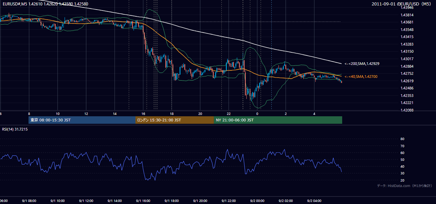436x204 pixels.
Task: Click price axis label 1.42884
Action: click(x=407, y=66)
